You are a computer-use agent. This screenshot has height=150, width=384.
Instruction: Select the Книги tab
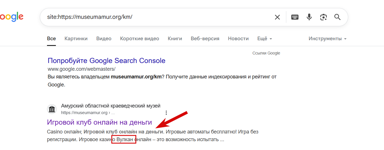coord(175,38)
